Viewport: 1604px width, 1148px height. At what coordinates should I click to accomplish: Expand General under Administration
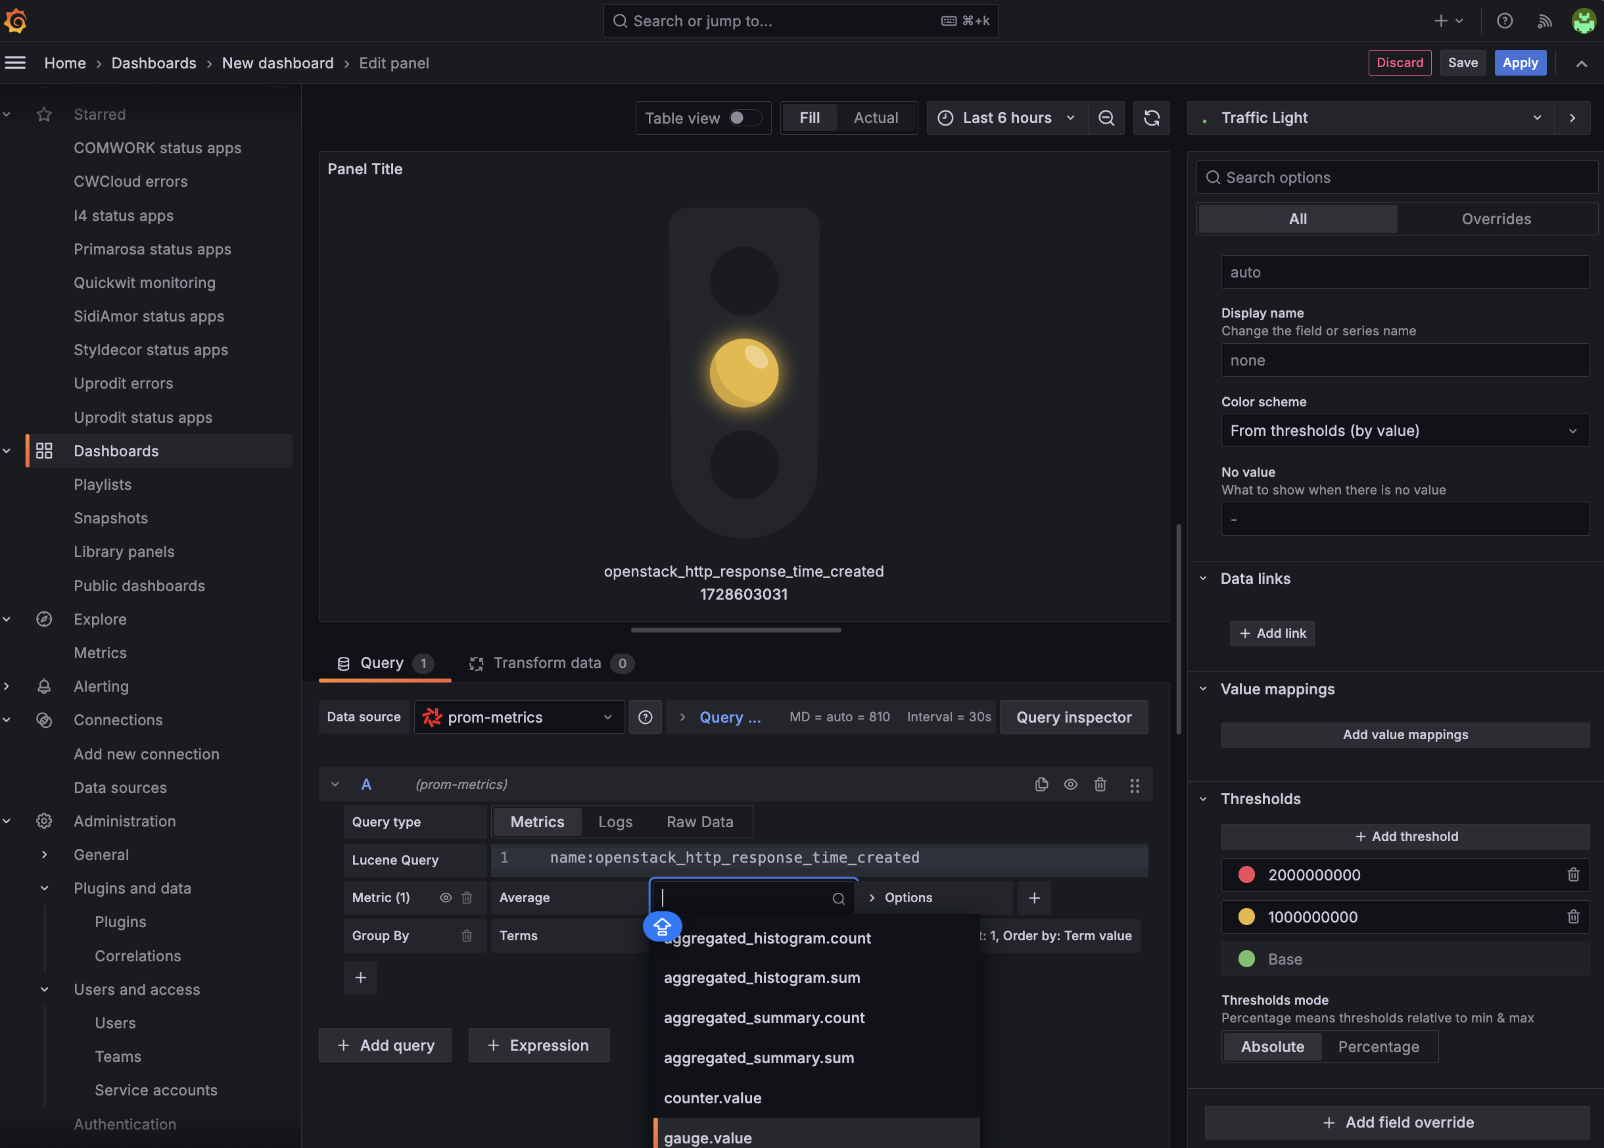pyautogui.click(x=45, y=855)
